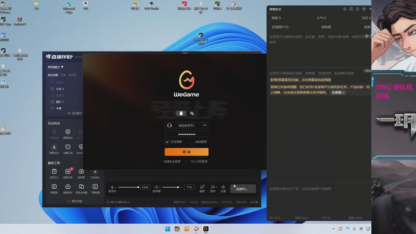Screen dimensions: 416x234
Task: Expand 更多功能 more functions
Action: 75,201
